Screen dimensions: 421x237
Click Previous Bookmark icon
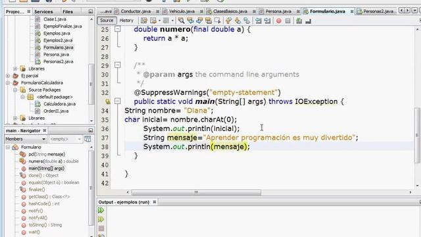[228, 20]
